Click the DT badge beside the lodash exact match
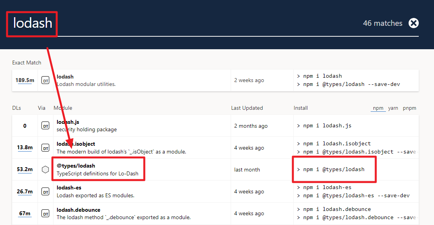This screenshot has height=225, width=434. click(x=46, y=80)
